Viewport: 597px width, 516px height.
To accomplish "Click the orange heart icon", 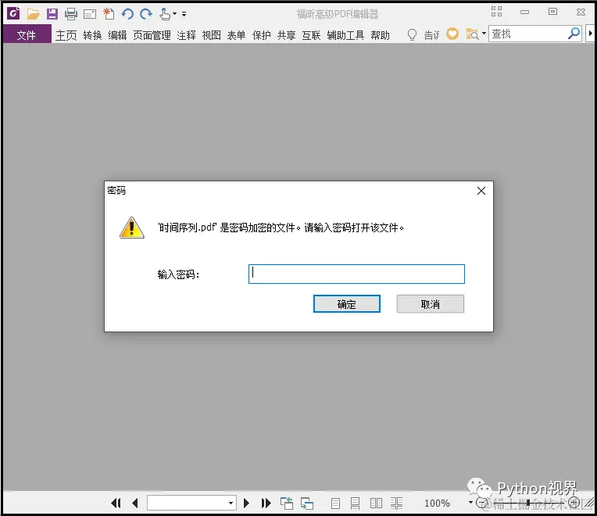I will click(452, 34).
